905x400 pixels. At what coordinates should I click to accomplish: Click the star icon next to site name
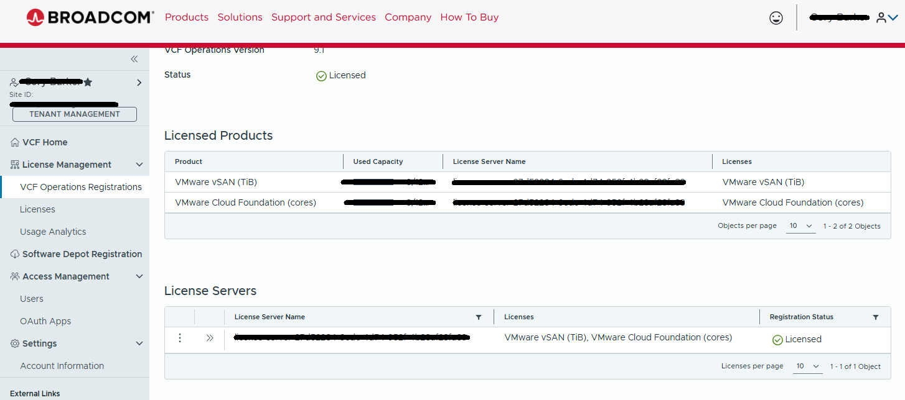pos(88,82)
